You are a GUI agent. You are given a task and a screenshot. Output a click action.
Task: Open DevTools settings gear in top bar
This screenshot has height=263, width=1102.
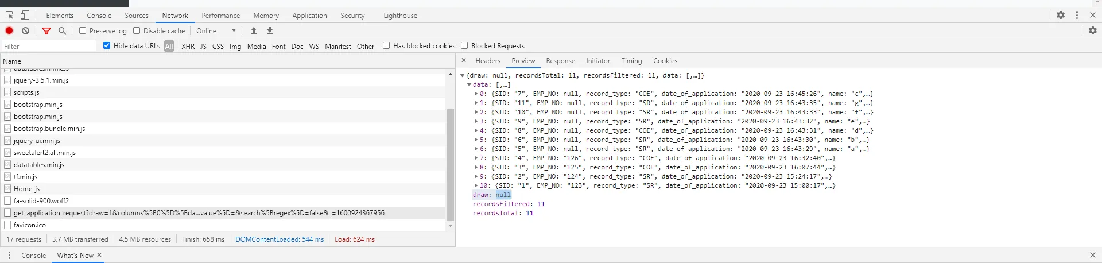click(1061, 16)
